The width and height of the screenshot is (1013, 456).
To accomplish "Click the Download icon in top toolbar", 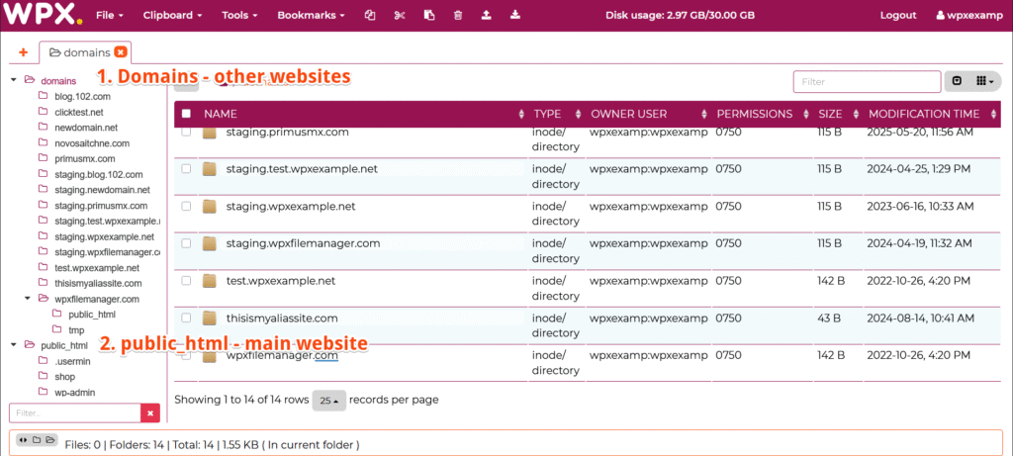I will pos(514,16).
